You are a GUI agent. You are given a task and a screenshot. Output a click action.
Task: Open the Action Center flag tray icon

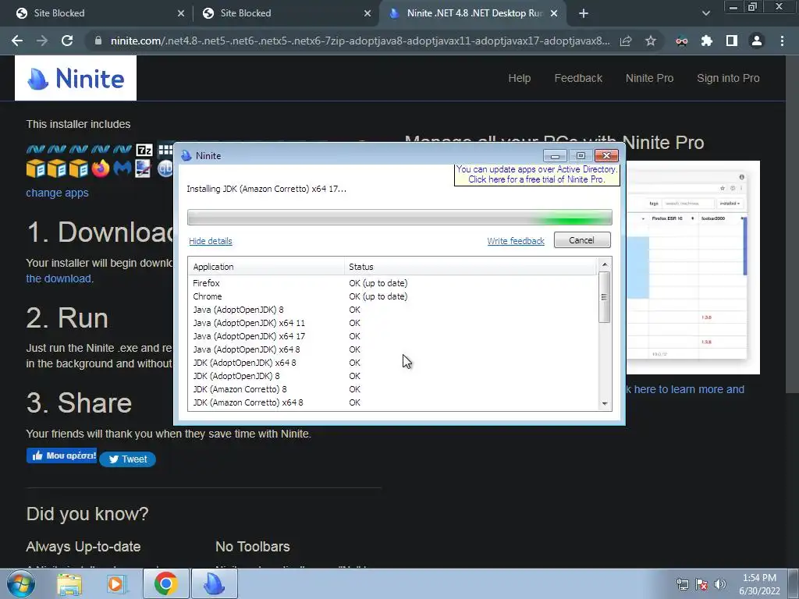pyautogui.click(x=701, y=584)
